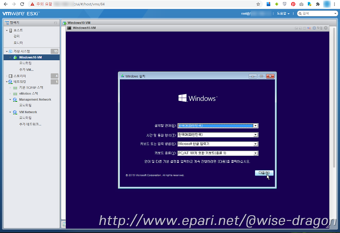The width and height of the screenshot is (340, 233).
Task: Click the recent tasks icon at bottom left
Action: 64,225
